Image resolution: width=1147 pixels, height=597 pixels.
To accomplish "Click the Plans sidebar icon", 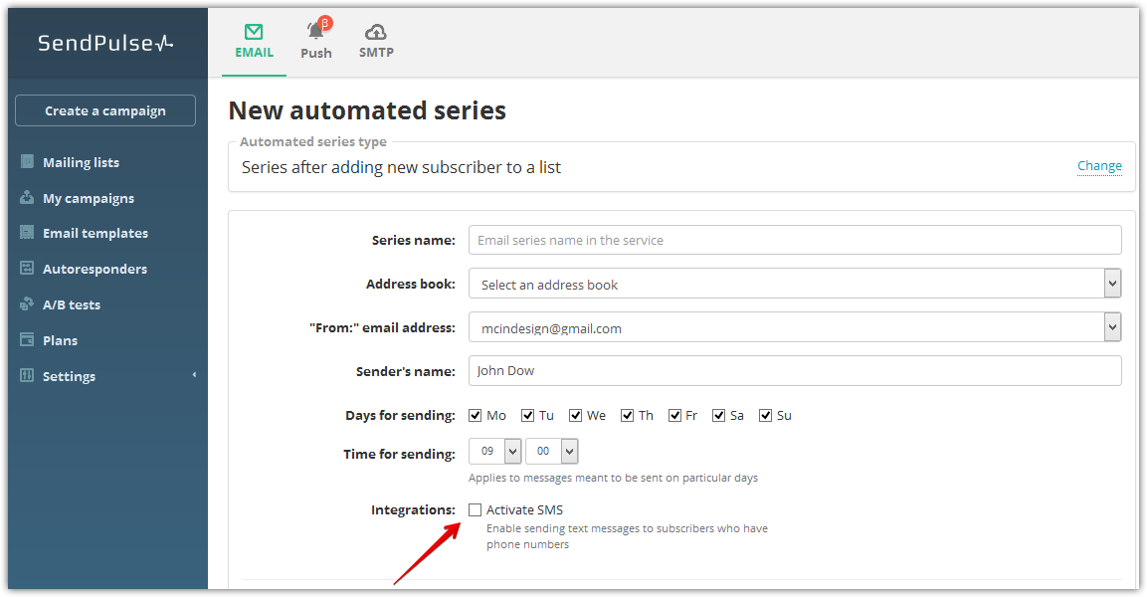I will point(27,340).
